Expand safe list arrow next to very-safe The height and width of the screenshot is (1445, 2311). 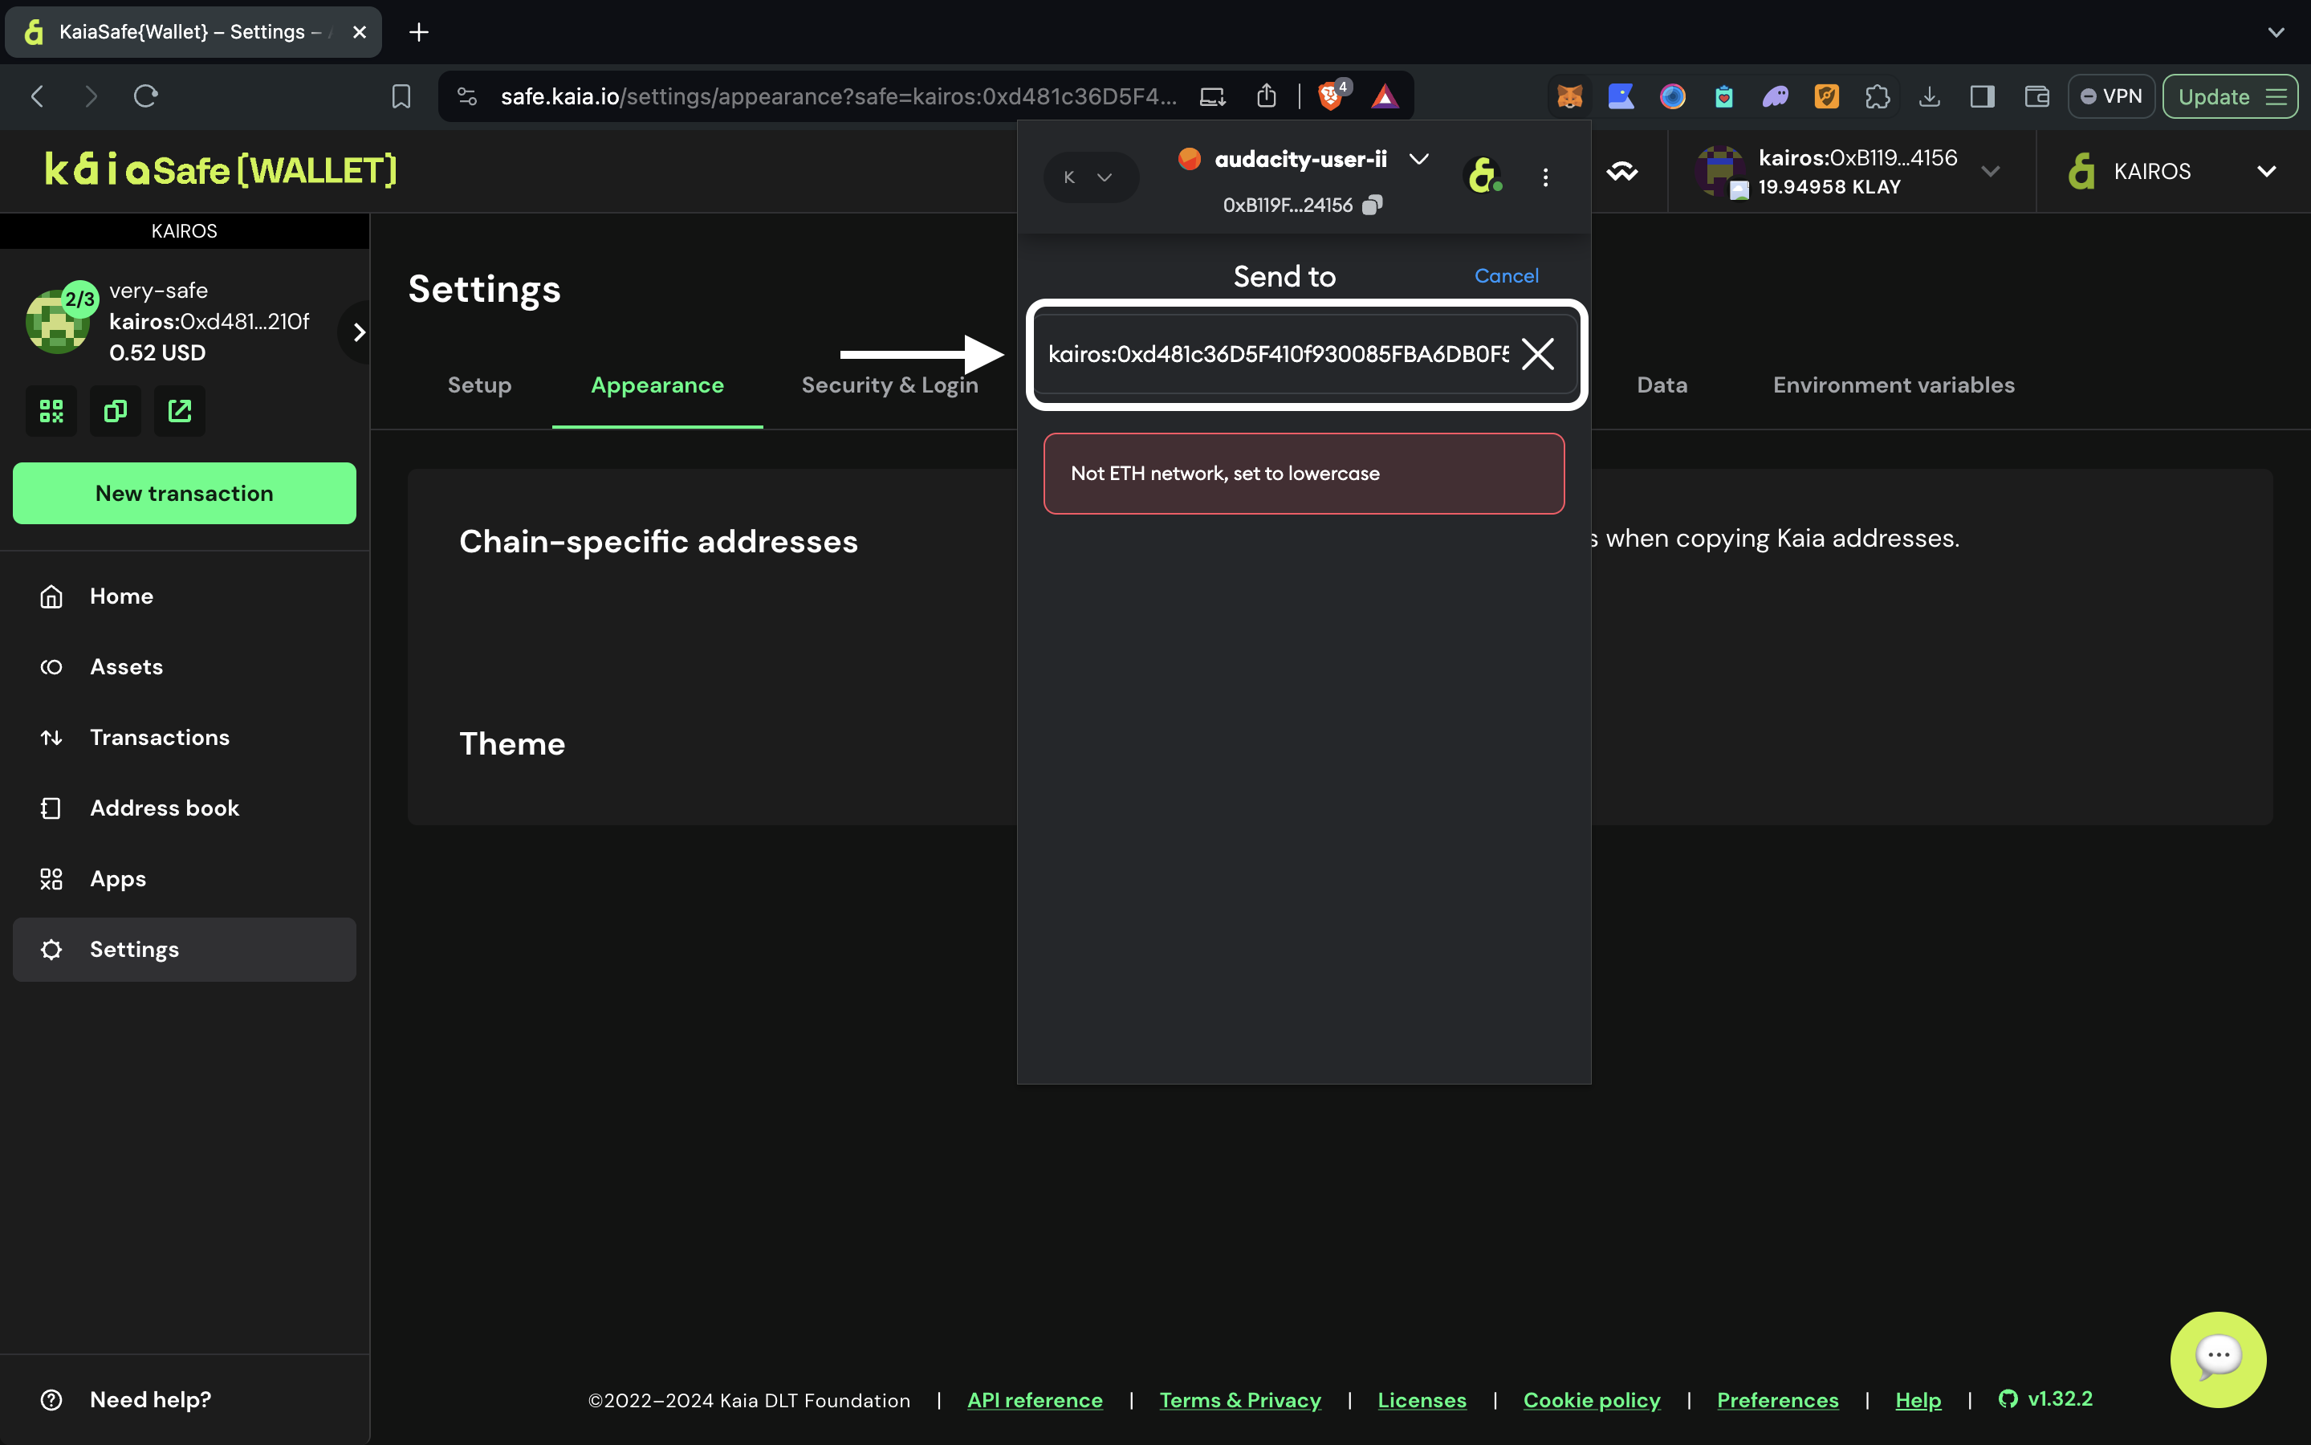pyautogui.click(x=360, y=332)
